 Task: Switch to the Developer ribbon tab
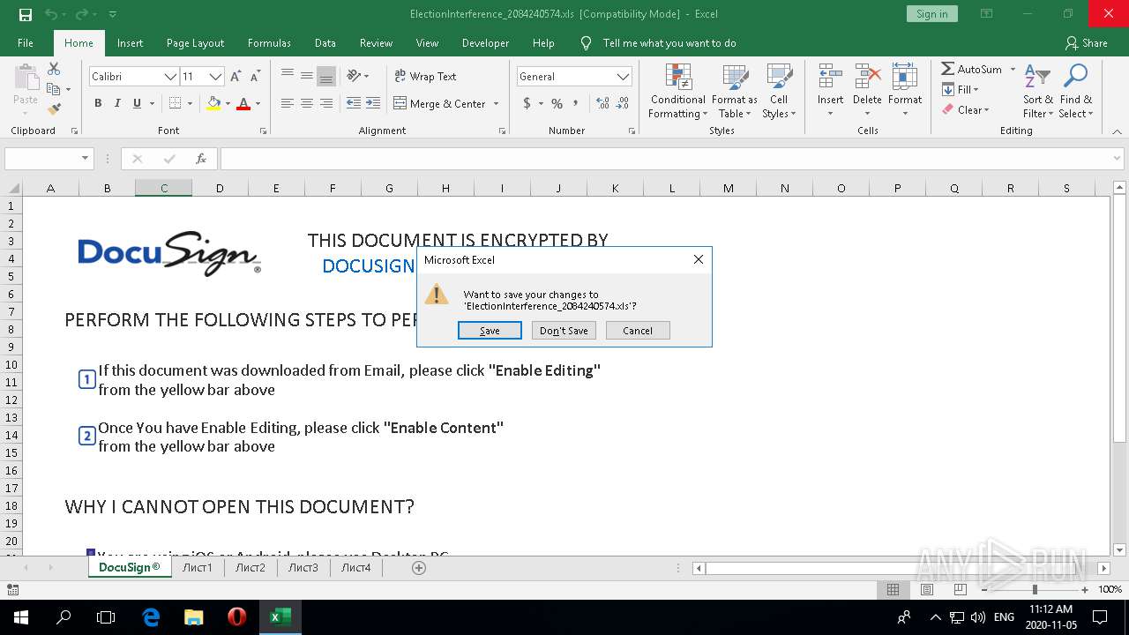485,42
